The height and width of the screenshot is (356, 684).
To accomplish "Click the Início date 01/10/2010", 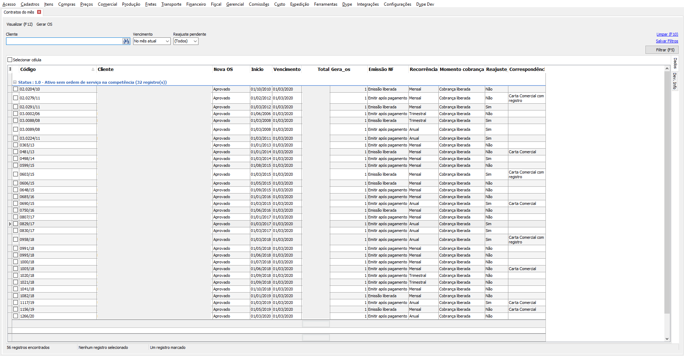I will [x=261, y=89].
